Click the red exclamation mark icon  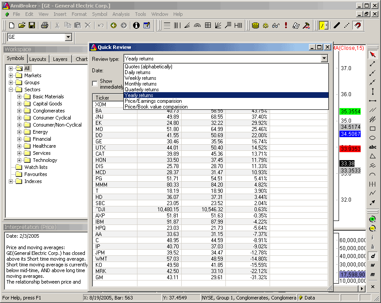click(286, 25)
